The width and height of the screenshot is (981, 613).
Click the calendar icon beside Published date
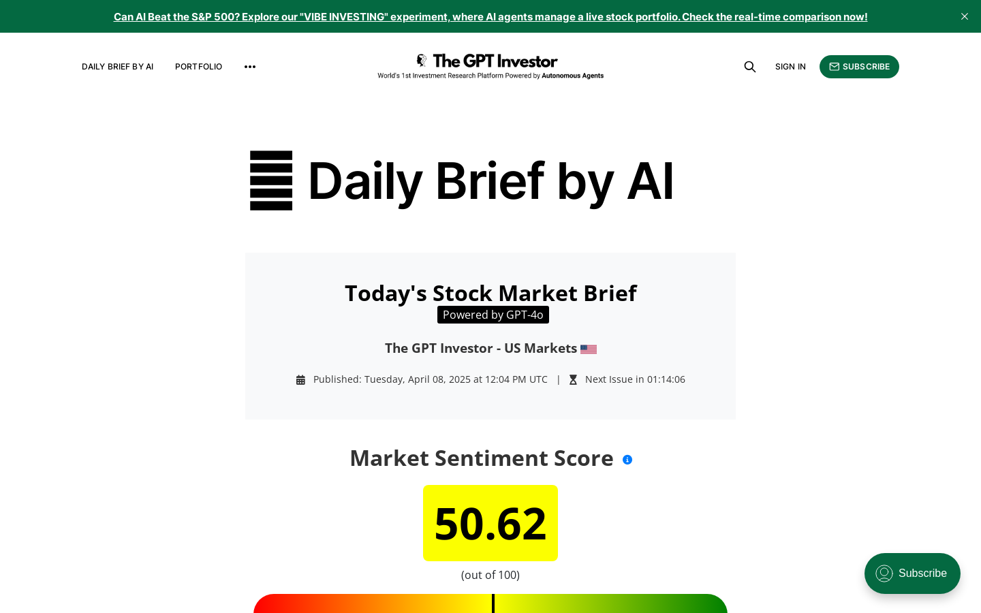(x=300, y=380)
